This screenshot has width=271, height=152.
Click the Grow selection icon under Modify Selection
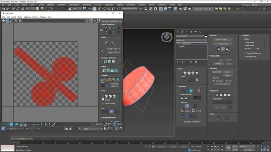click(x=183, y=98)
